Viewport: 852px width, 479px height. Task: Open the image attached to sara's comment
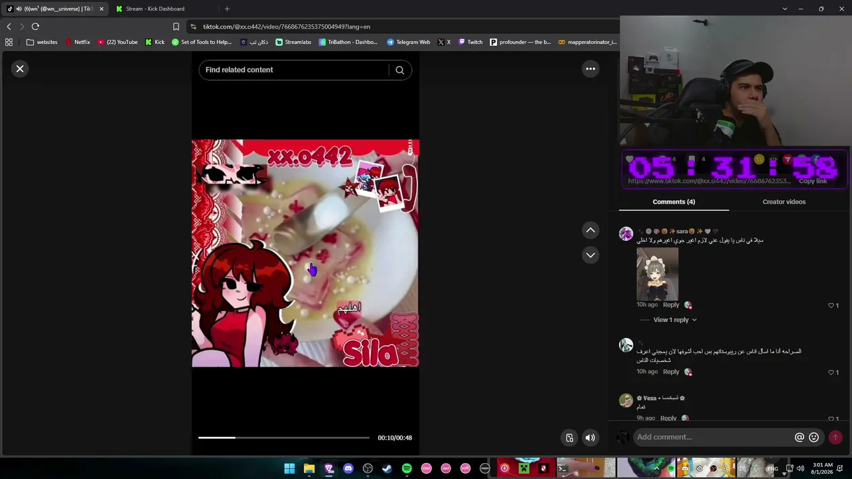click(x=657, y=273)
